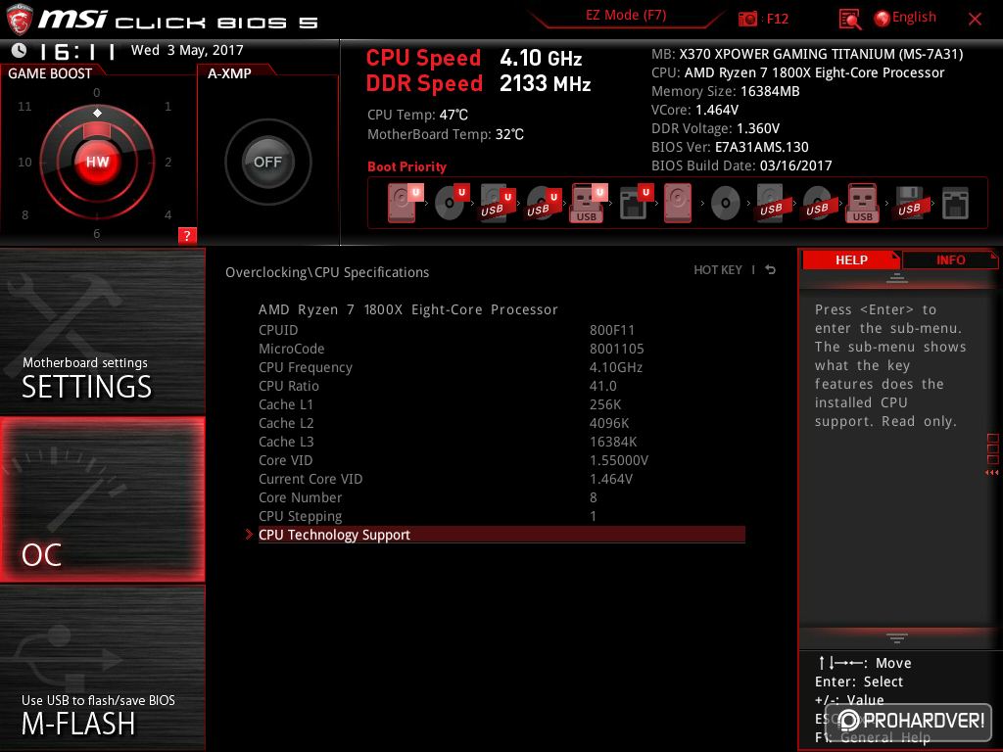This screenshot has height=752, width=1003.
Task: Click the CPUID value 800F11
Action: [611, 330]
